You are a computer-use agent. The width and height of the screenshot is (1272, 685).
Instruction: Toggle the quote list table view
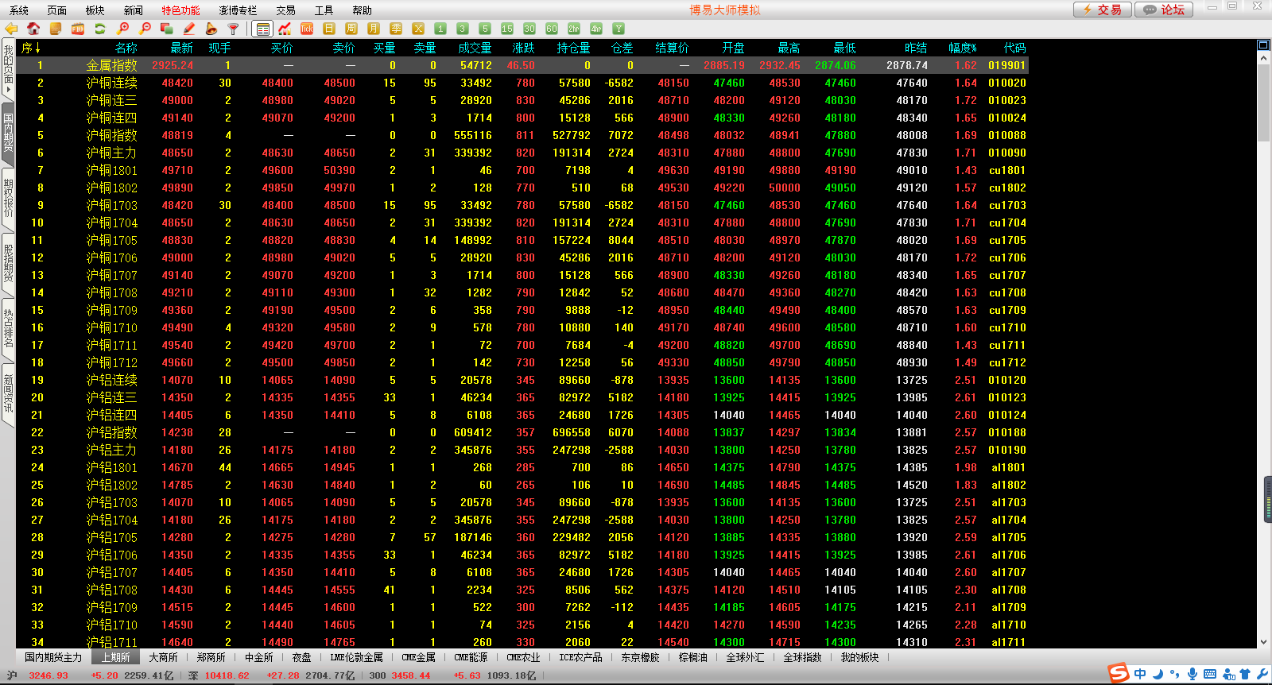tap(262, 29)
